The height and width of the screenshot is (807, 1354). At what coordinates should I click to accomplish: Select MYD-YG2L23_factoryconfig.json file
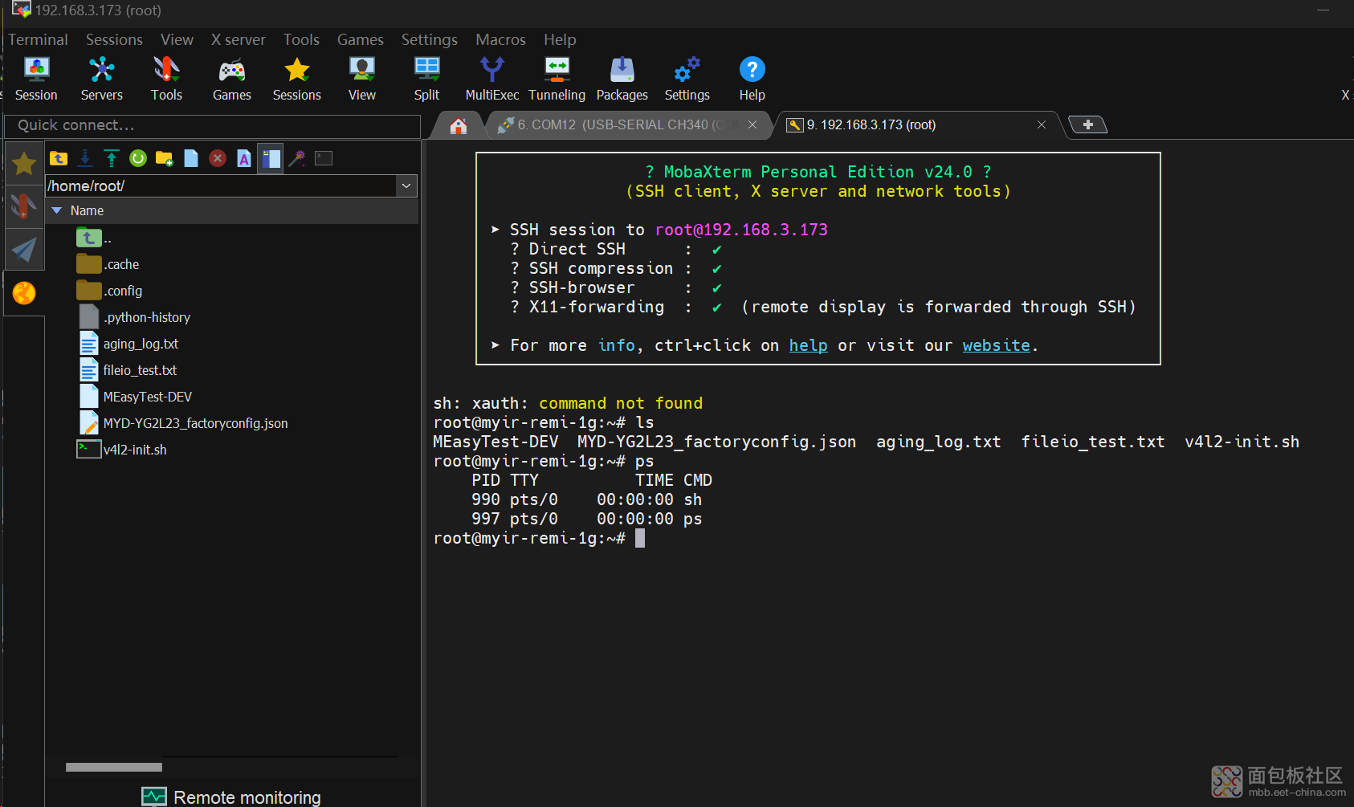coord(183,423)
